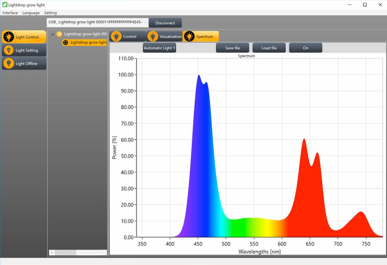Click the Spectrum tab bulb icon
Image resolution: width=387 pixels, height=265 pixels.
click(189, 37)
